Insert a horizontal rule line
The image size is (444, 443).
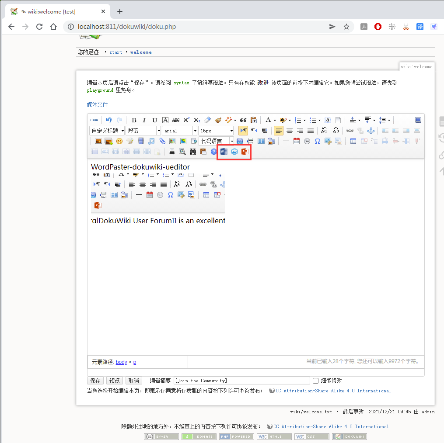click(x=286, y=141)
